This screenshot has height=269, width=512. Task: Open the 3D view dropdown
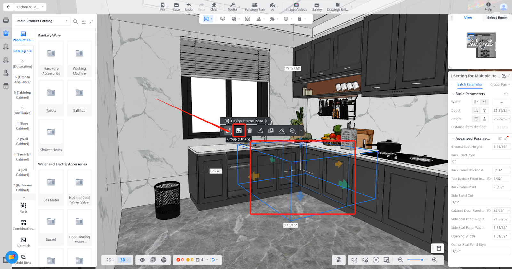[x=124, y=260]
